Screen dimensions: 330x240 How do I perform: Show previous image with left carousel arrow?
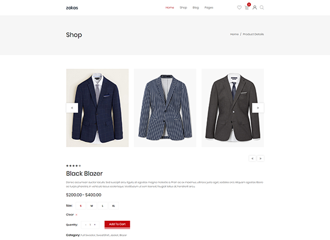[x=72, y=108]
